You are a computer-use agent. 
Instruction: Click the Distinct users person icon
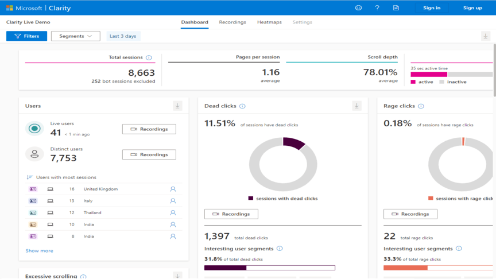[x=34, y=154]
